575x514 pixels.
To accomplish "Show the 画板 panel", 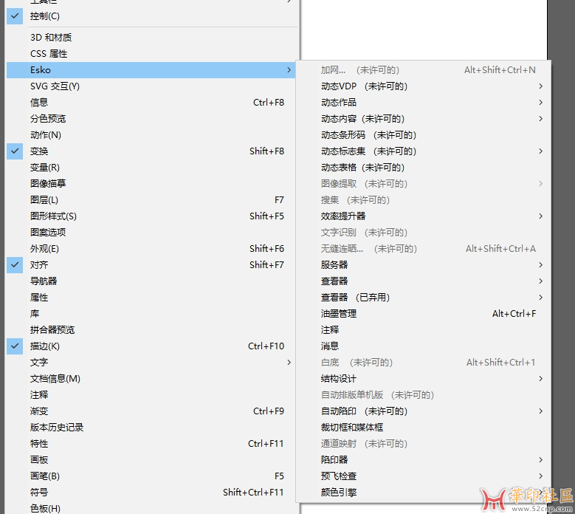I will (151, 459).
